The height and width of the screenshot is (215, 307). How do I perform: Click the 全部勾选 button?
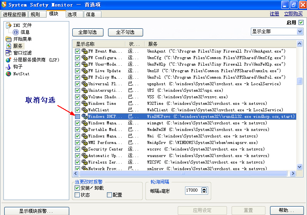[x=88, y=32]
